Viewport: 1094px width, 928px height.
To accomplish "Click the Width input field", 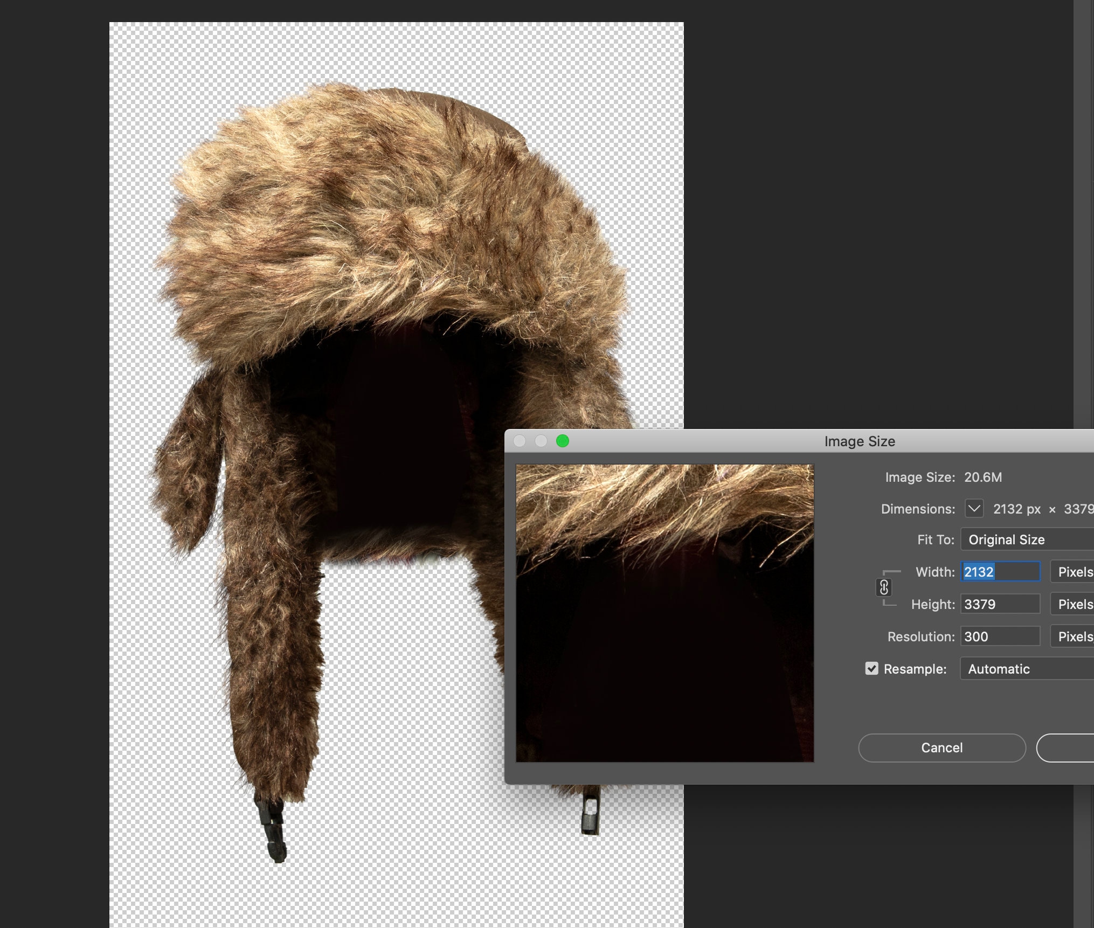I will [x=1001, y=572].
